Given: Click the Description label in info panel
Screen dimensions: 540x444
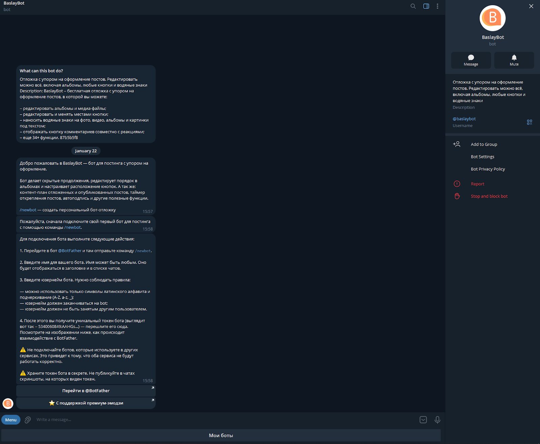Looking at the screenshot, I should tap(463, 108).
